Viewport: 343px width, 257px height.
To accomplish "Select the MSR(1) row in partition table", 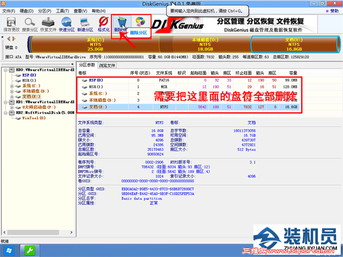I will point(189,87).
